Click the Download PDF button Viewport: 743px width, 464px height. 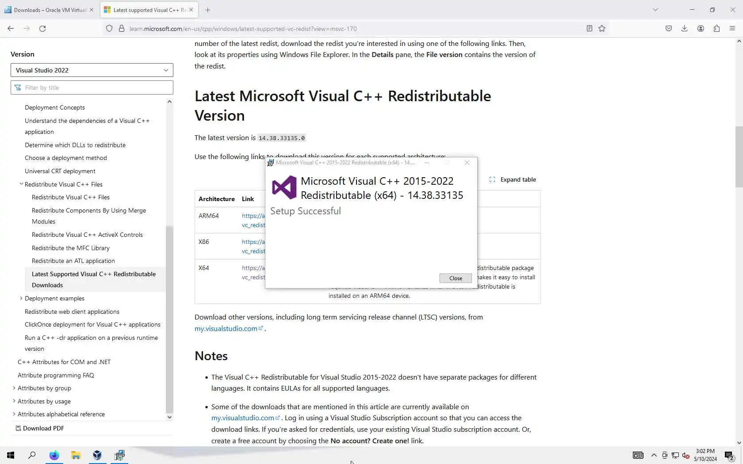pyautogui.click(x=40, y=428)
